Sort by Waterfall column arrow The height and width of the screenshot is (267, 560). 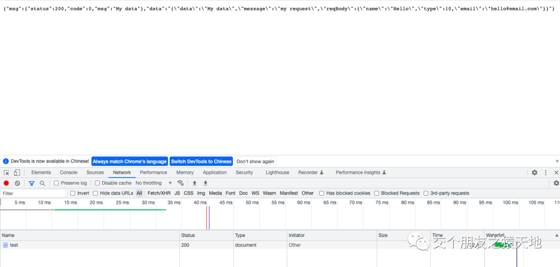point(556,235)
